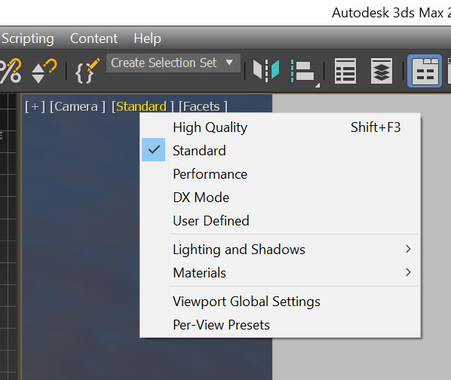
Task: Click the [Camera] viewport label
Action: [x=78, y=106]
